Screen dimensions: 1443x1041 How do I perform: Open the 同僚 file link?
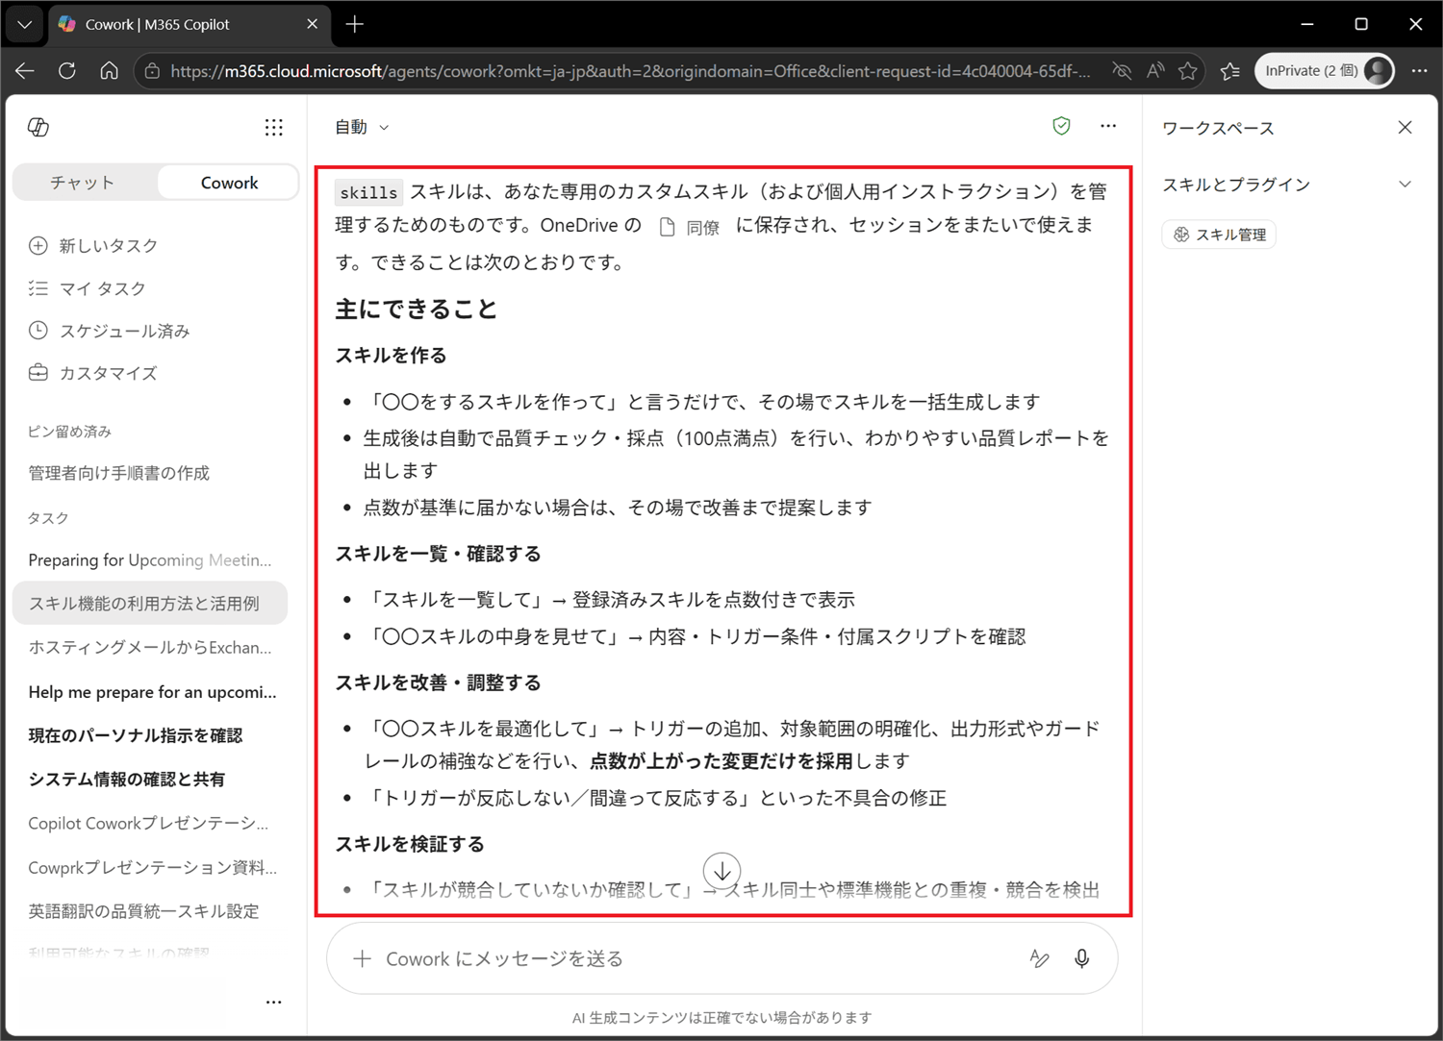point(690,227)
